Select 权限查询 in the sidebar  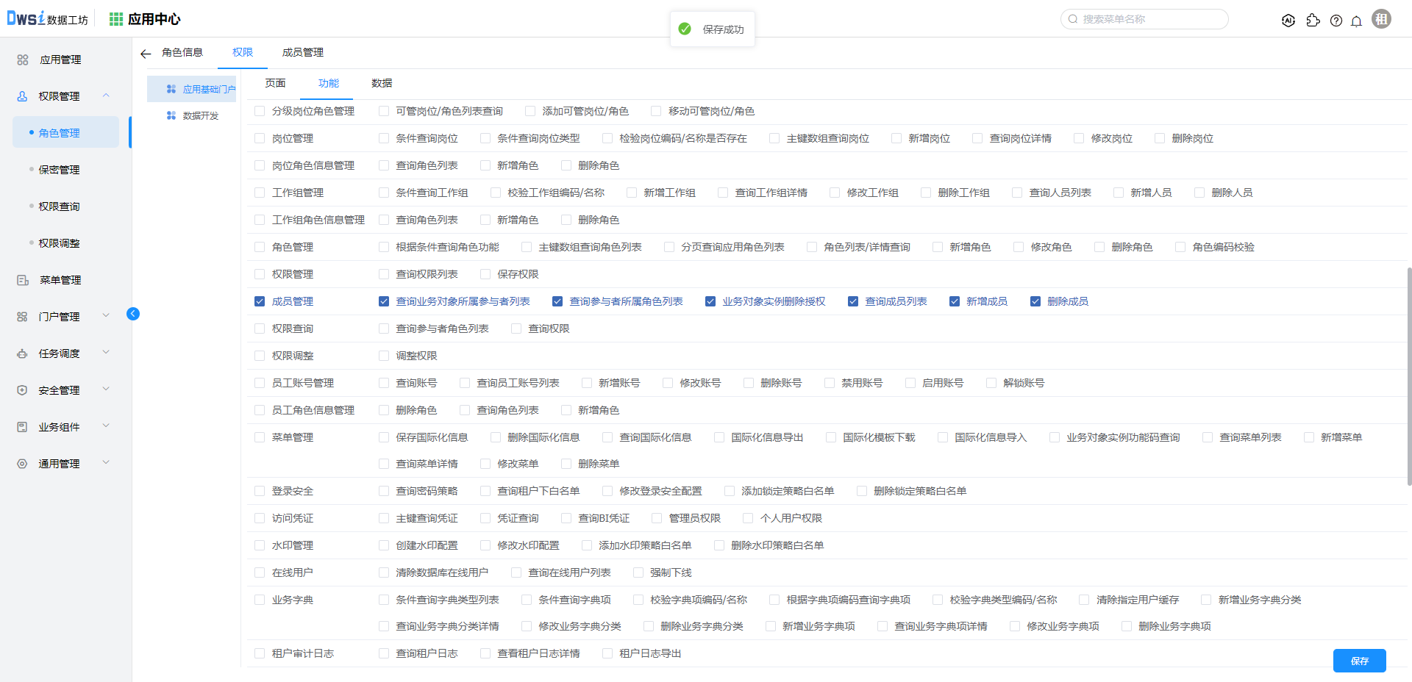[60, 207]
